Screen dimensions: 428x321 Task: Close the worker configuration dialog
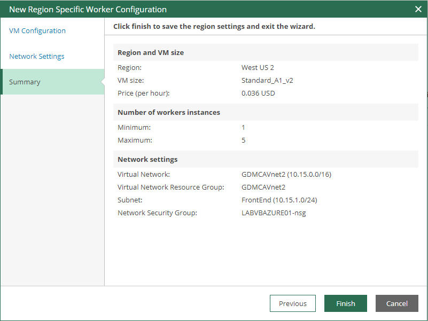click(418, 9)
